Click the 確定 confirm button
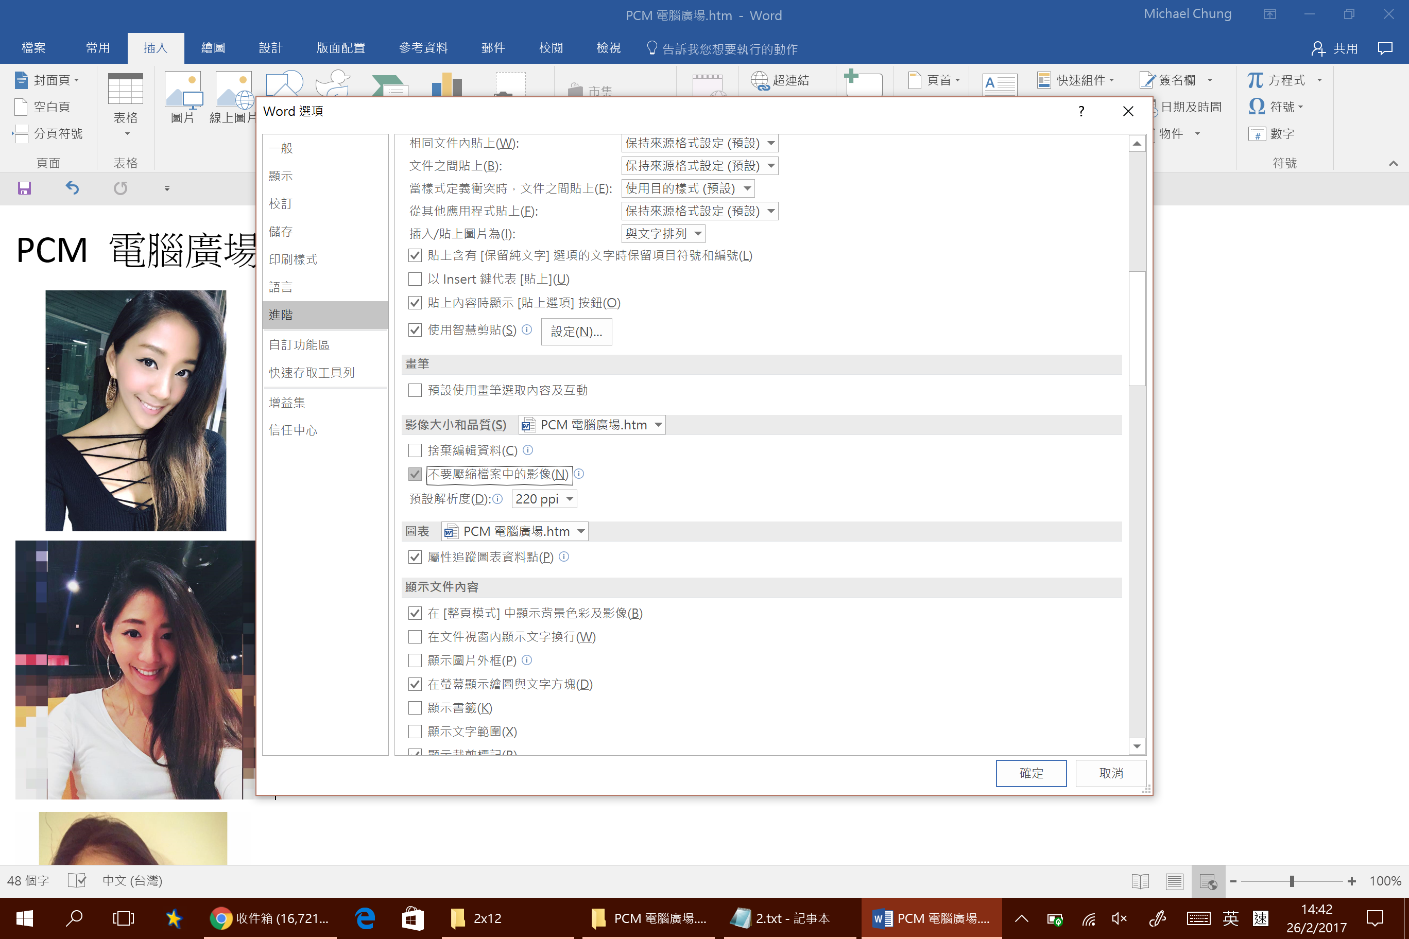The height and width of the screenshot is (939, 1409). 1030,773
